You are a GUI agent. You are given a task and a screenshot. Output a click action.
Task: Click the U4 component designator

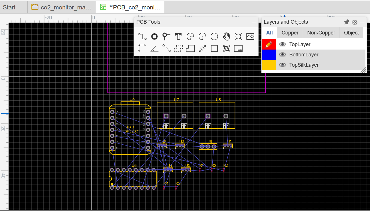170,165
